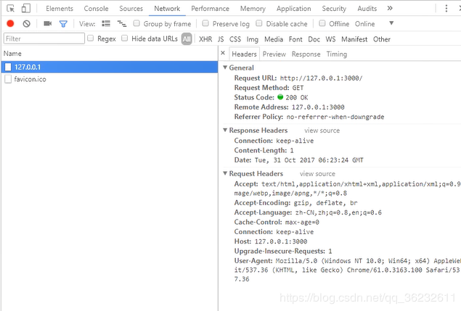Filter requests by Other
461x311 pixels.
pos(382,39)
